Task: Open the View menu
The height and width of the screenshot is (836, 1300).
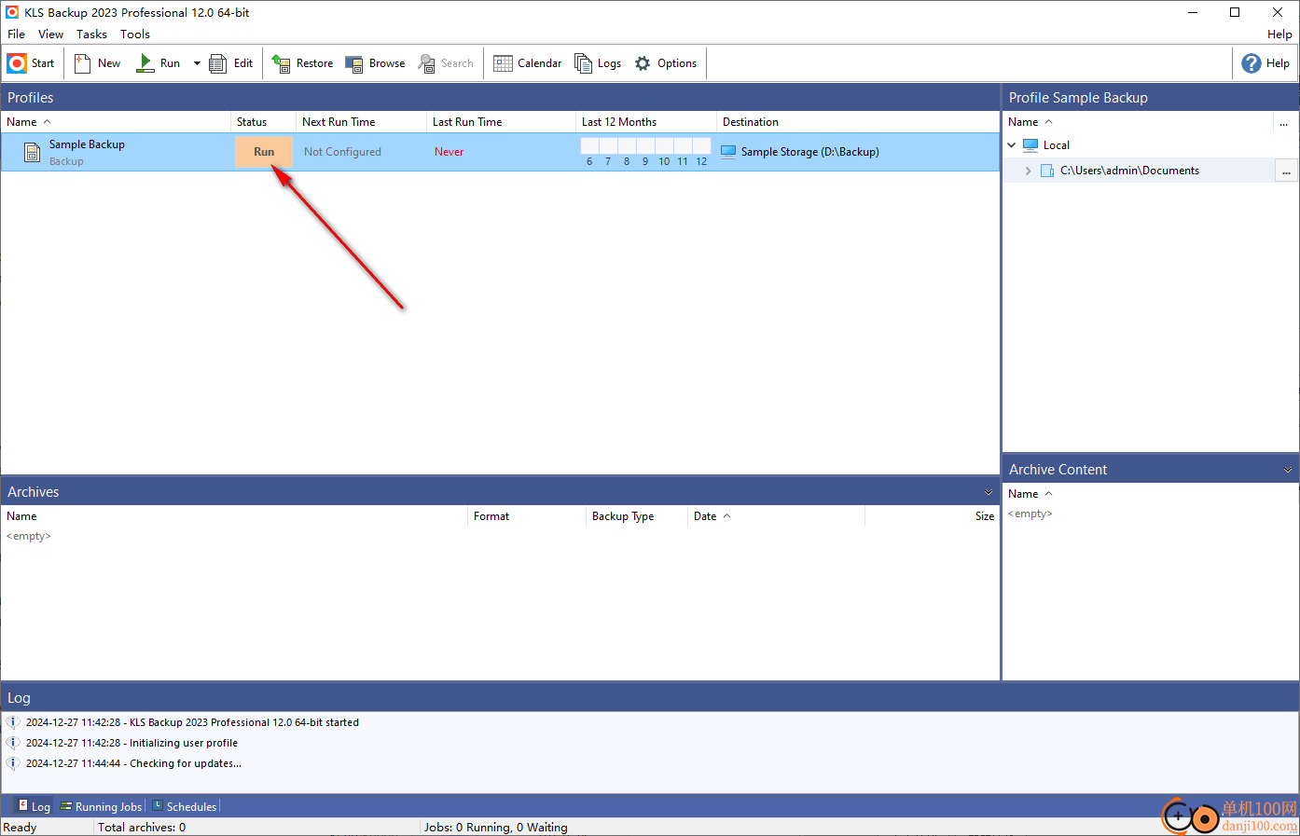Action: (51, 34)
